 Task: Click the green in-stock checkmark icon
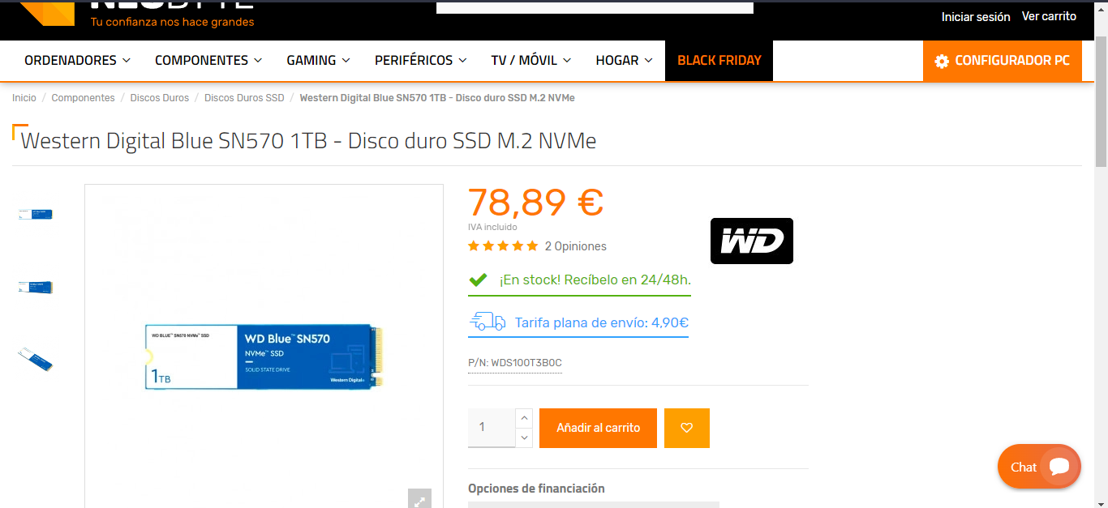479,280
